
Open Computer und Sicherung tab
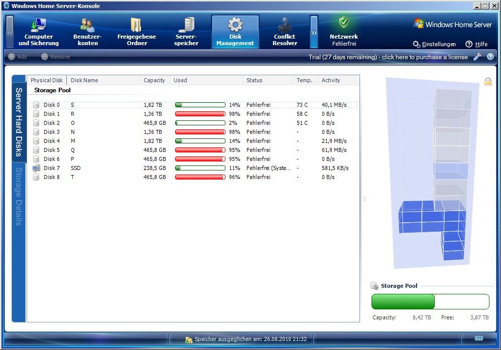tap(39, 32)
